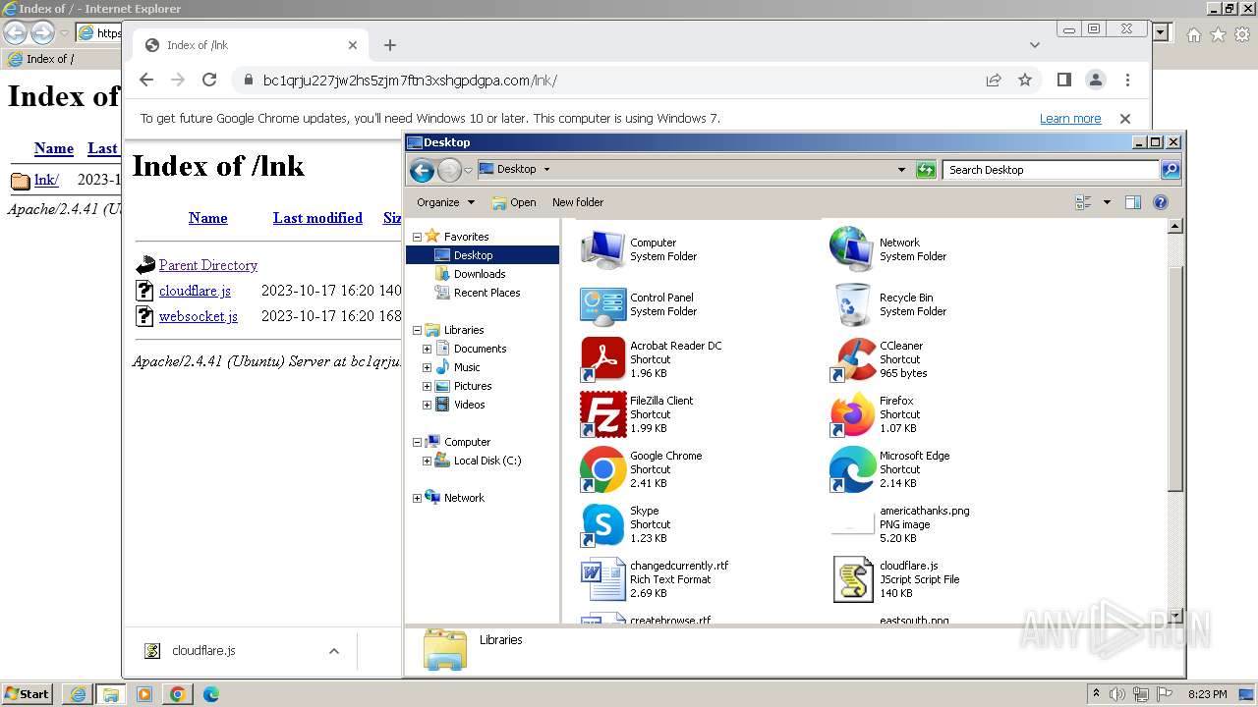The height and width of the screenshot is (707, 1258).
Task: Open Chrome three-dot menu
Action: (x=1127, y=81)
